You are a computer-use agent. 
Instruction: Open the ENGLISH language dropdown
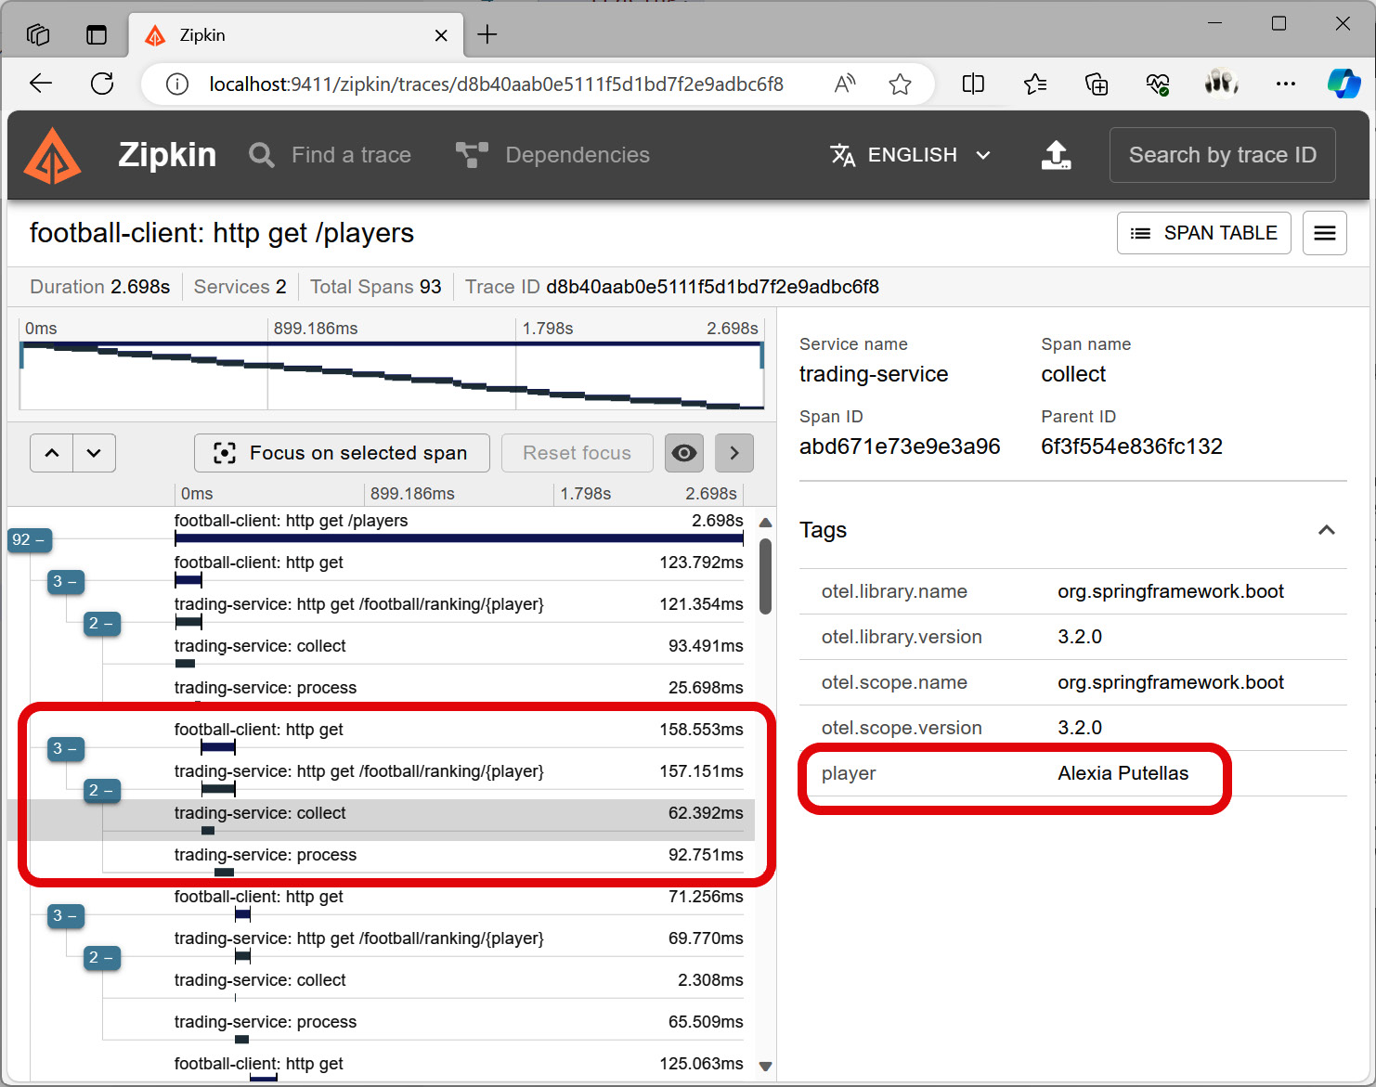pos(912,155)
